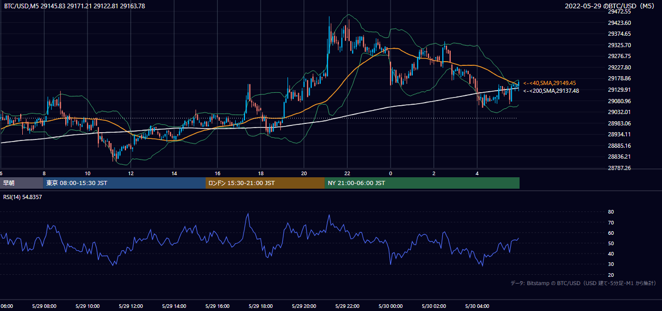Click hour label 14 under price chart
This screenshot has height=311, width=662.
coord(175,174)
